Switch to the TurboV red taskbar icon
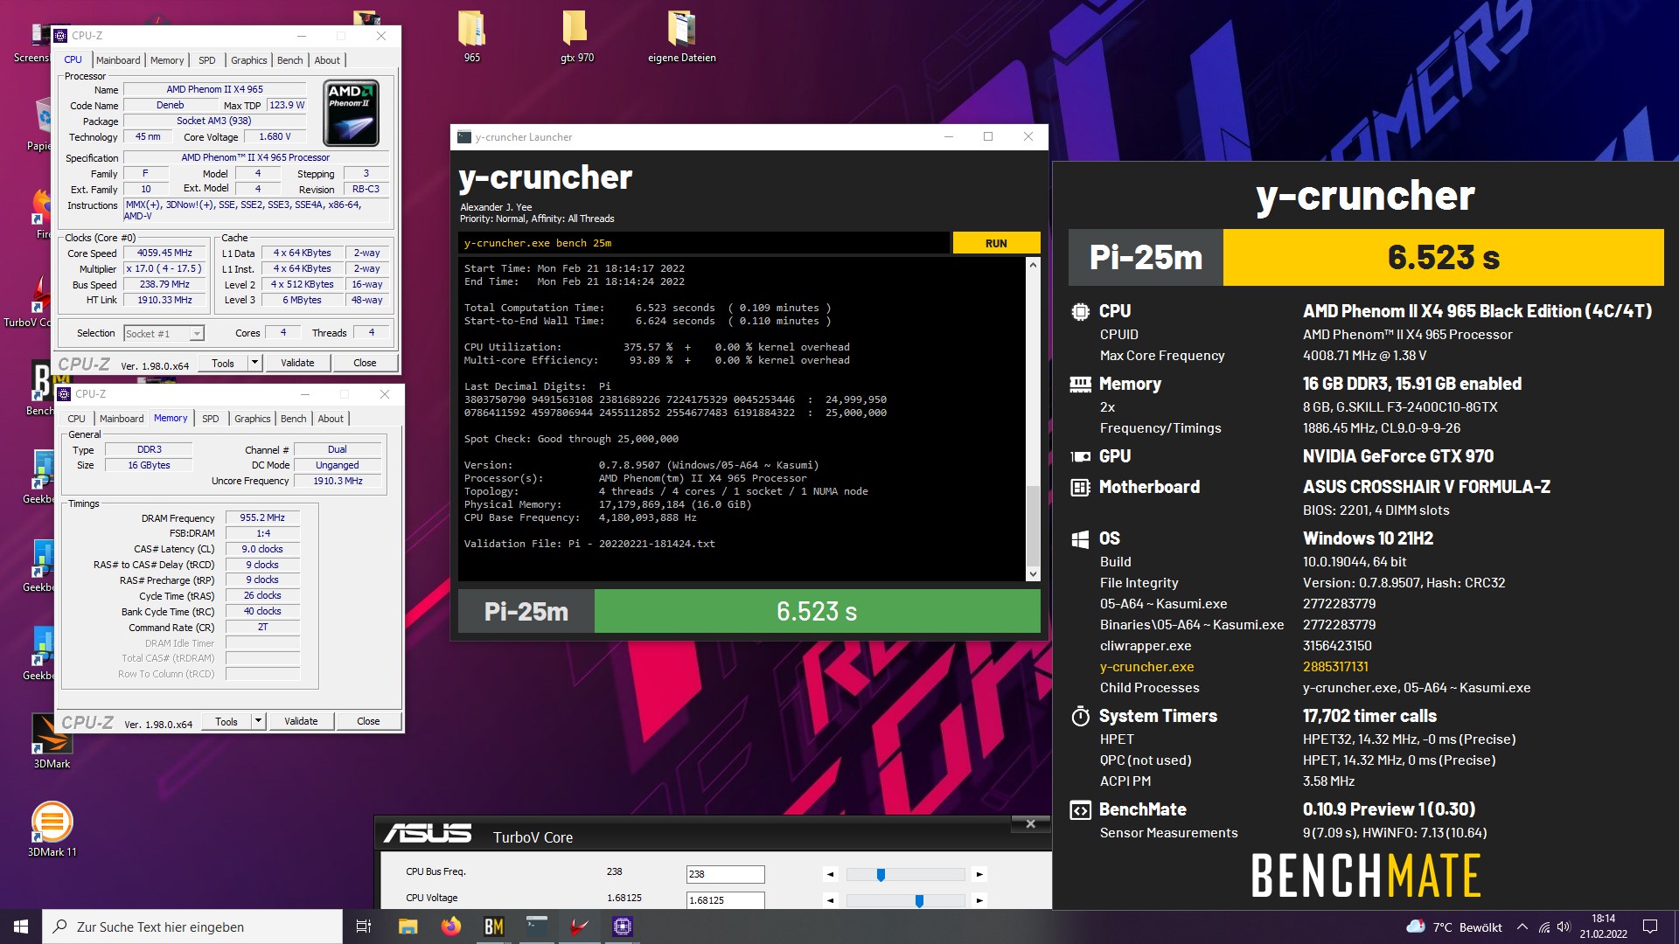 (580, 927)
